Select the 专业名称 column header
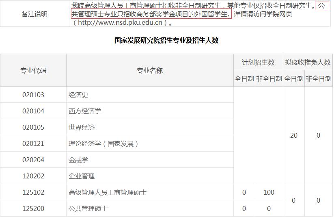Screen dimensions: 334x217 click(150, 70)
